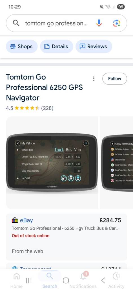Follow the Tomtom Go Professional product
Image resolution: width=133 pixels, height=289 pixels.
[115, 79]
